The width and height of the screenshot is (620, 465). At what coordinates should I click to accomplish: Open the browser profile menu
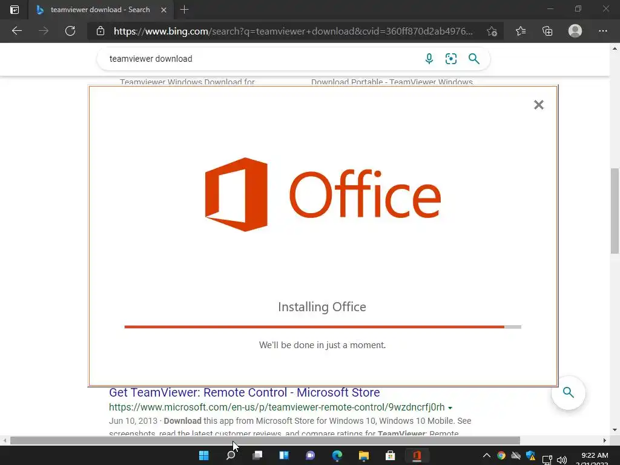575,31
